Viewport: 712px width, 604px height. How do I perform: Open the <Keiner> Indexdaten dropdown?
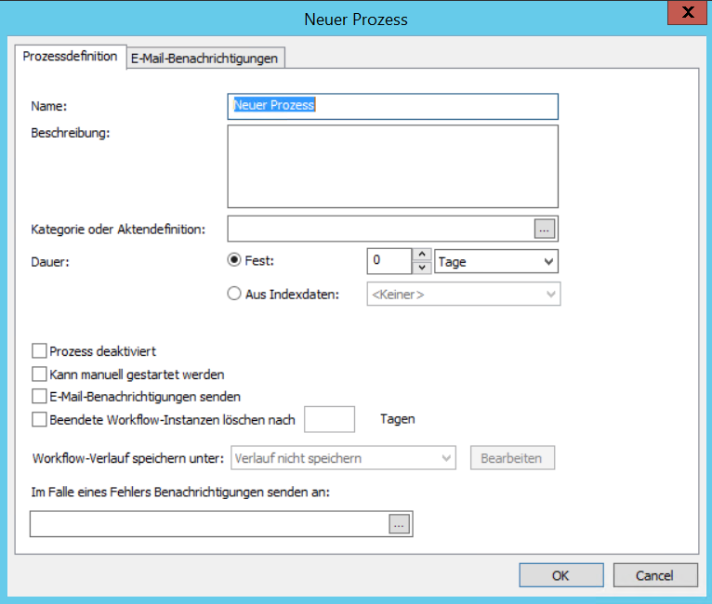pos(464,294)
